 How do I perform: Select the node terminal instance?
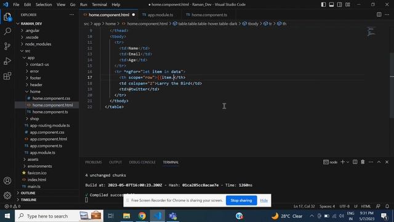pyautogui.click(x=330, y=162)
